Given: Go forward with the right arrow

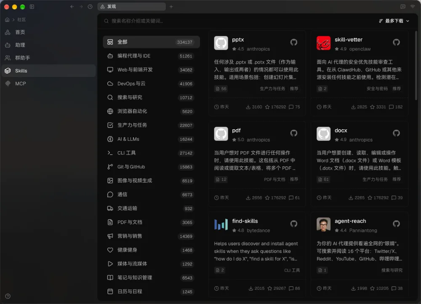Looking at the screenshot, I should pyautogui.click(x=81, y=7).
